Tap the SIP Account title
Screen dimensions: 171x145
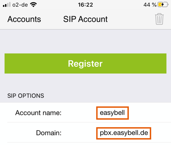[x=85, y=19]
